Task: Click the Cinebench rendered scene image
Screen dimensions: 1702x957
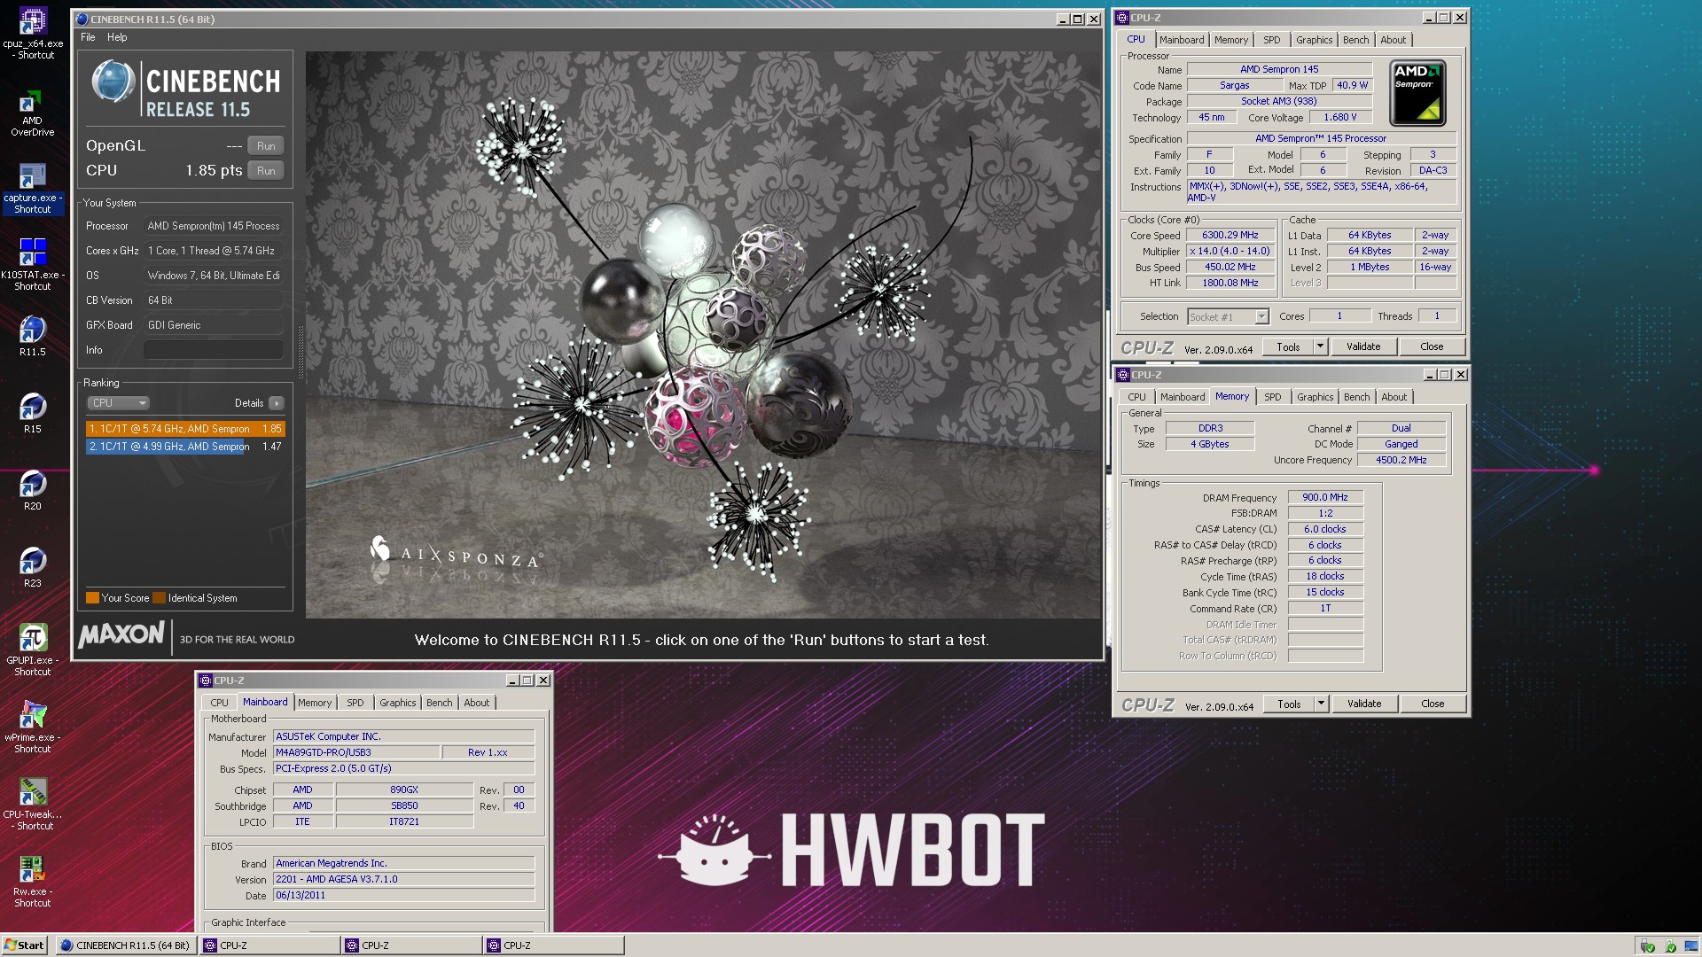Action: click(x=703, y=335)
